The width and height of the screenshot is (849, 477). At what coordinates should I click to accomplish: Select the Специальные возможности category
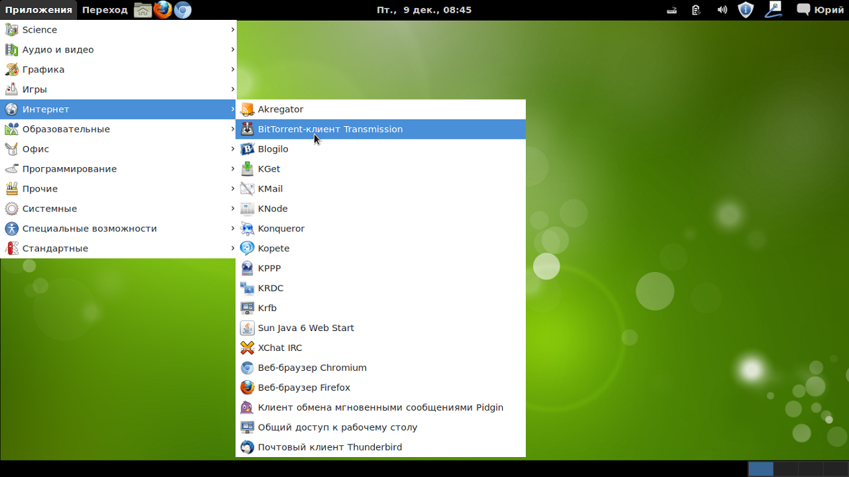click(119, 229)
